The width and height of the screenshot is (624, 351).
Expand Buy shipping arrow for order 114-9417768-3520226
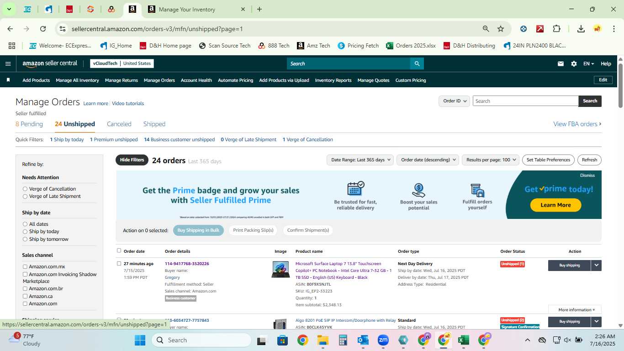pyautogui.click(x=596, y=265)
